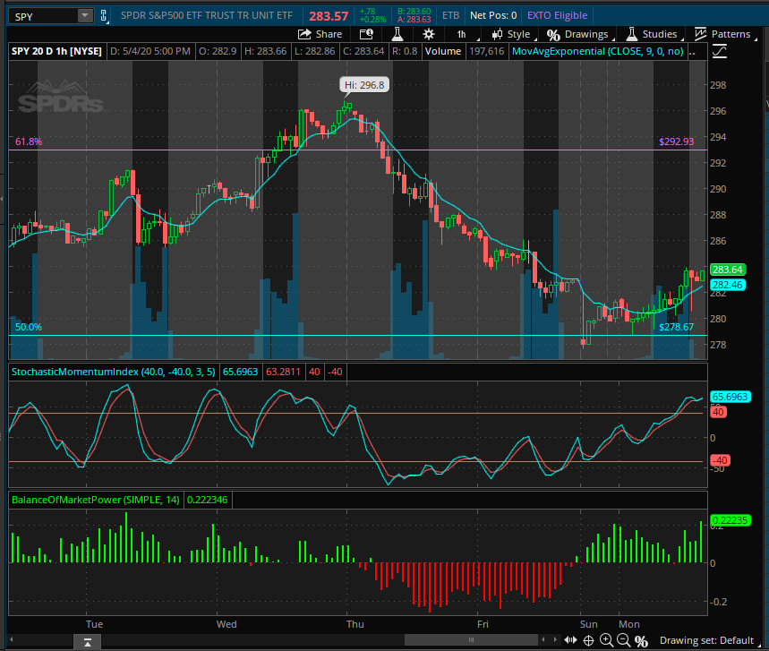Click MovAvgExponential study label
The image size is (769, 651).
tap(597, 52)
